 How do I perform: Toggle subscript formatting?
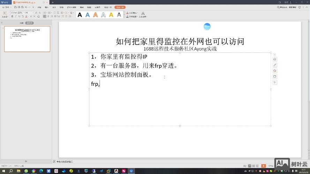click(x=35, y=16)
